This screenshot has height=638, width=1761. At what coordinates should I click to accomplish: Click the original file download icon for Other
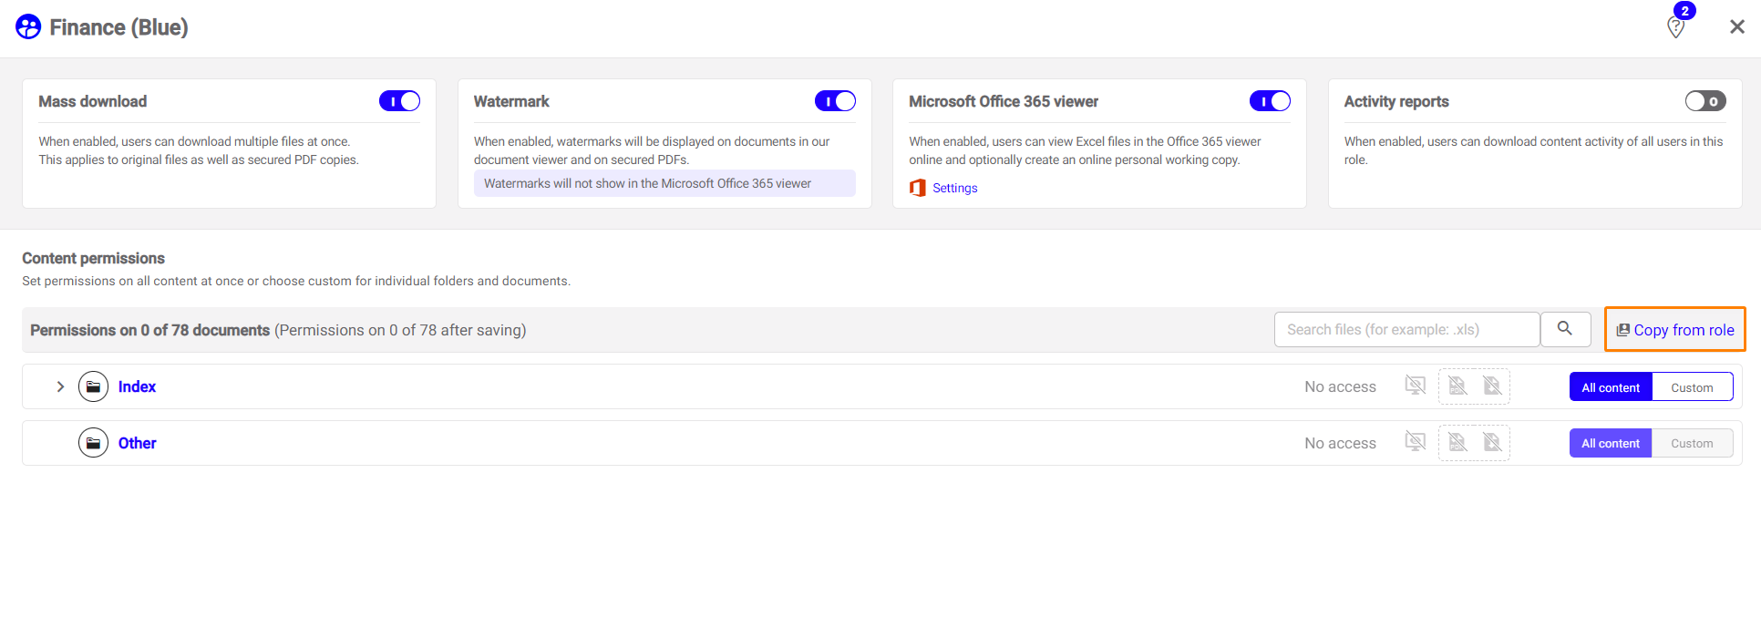(1492, 443)
